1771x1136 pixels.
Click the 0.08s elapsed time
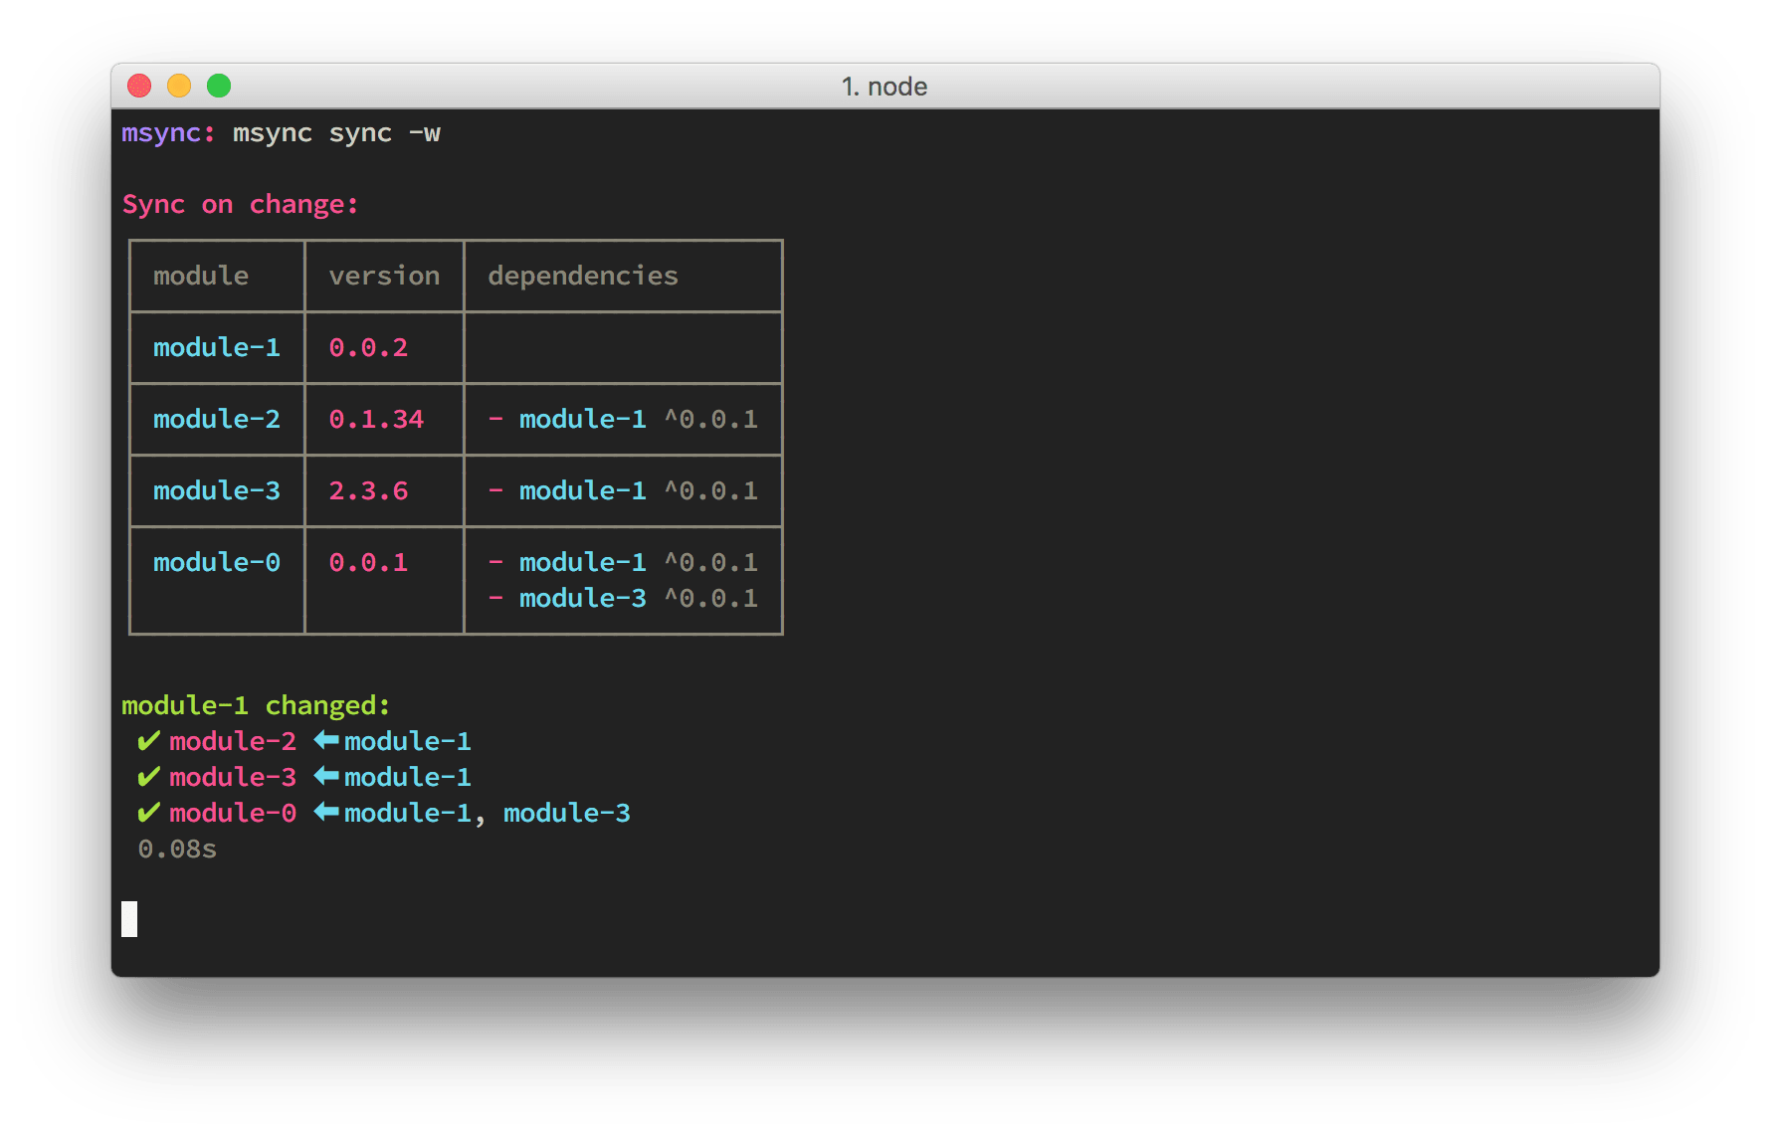pos(177,849)
